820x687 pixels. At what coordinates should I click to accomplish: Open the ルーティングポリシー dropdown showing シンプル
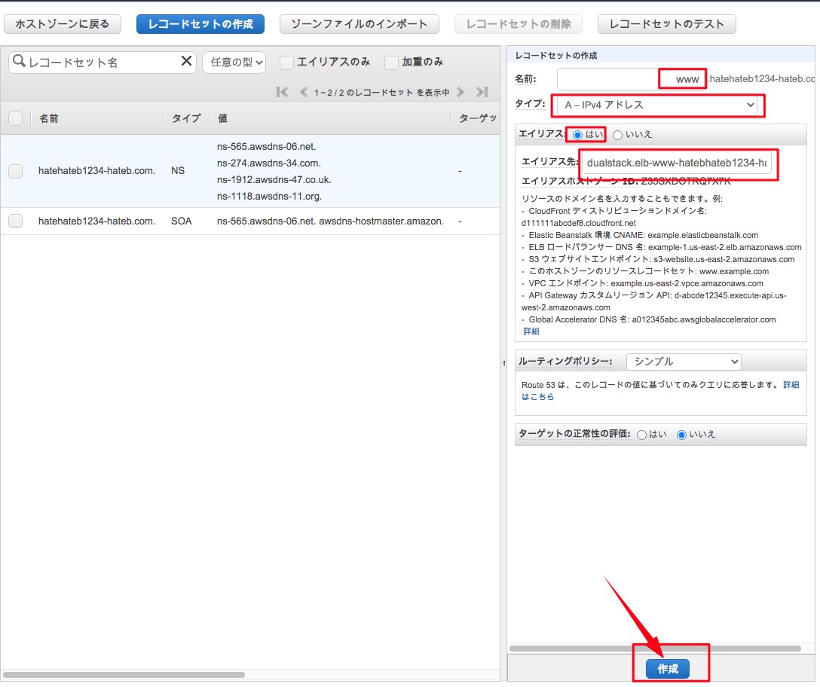684,362
